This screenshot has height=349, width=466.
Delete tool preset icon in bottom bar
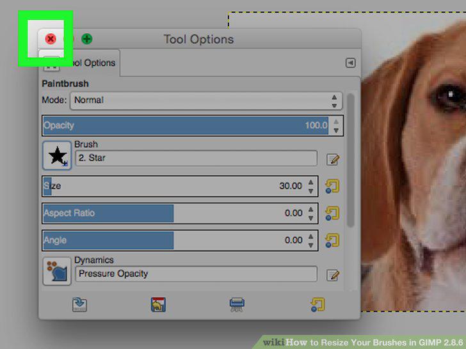237,305
